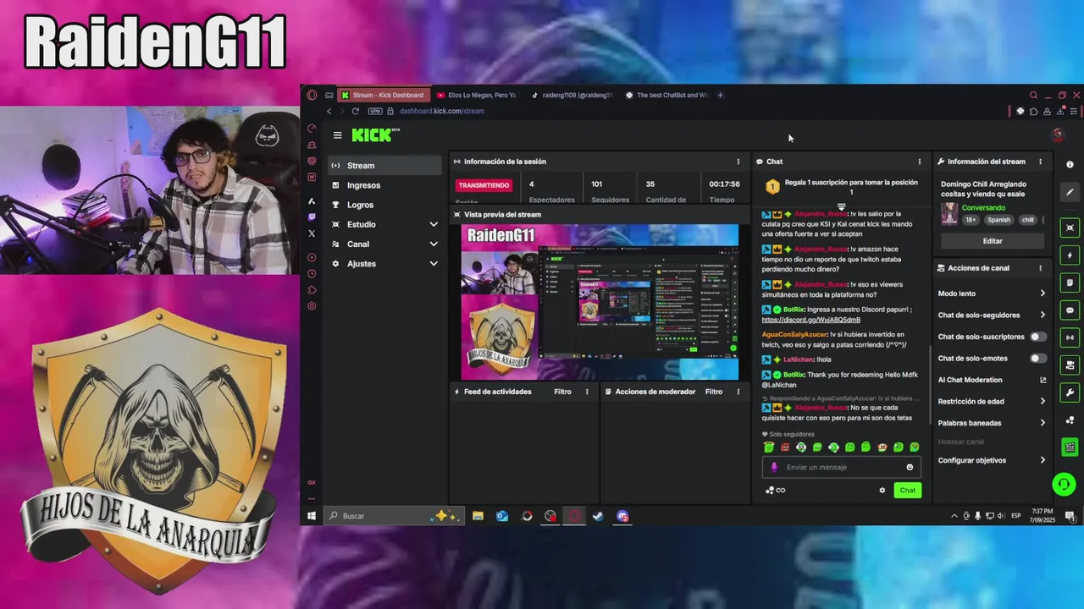Click the 18+ tag in stream info
The image size is (1084, 609).
click(x=971, y=220)
